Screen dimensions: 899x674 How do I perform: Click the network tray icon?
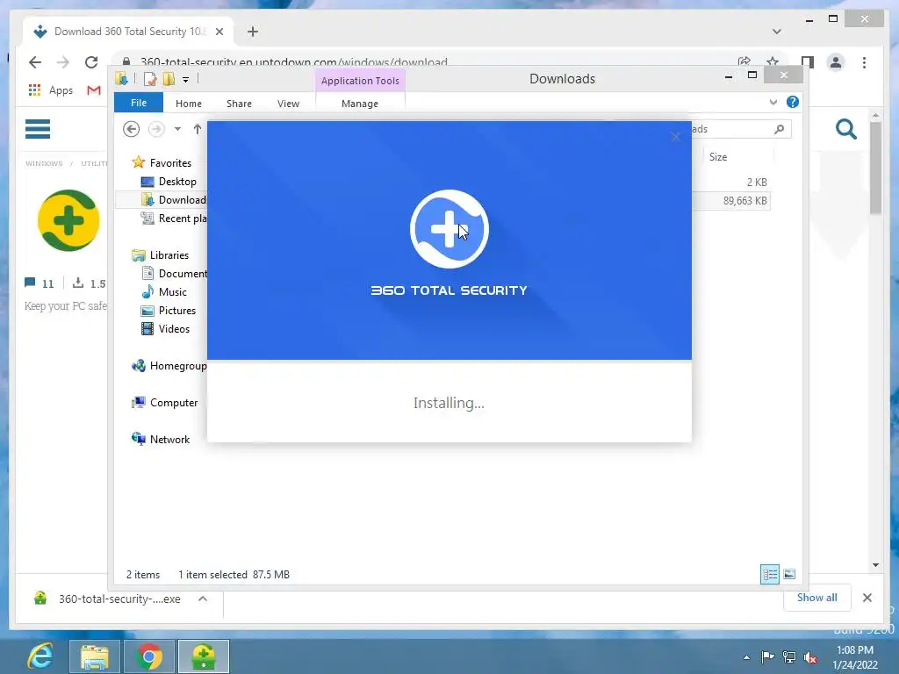pyautogui.click(x=789, y=656)
